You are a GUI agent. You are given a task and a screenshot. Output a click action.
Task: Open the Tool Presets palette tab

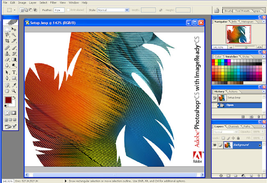[x=242, y=11]
